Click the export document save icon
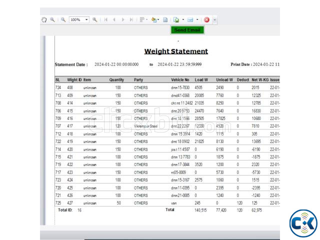 pyautogui.click(x=176, y=20)
